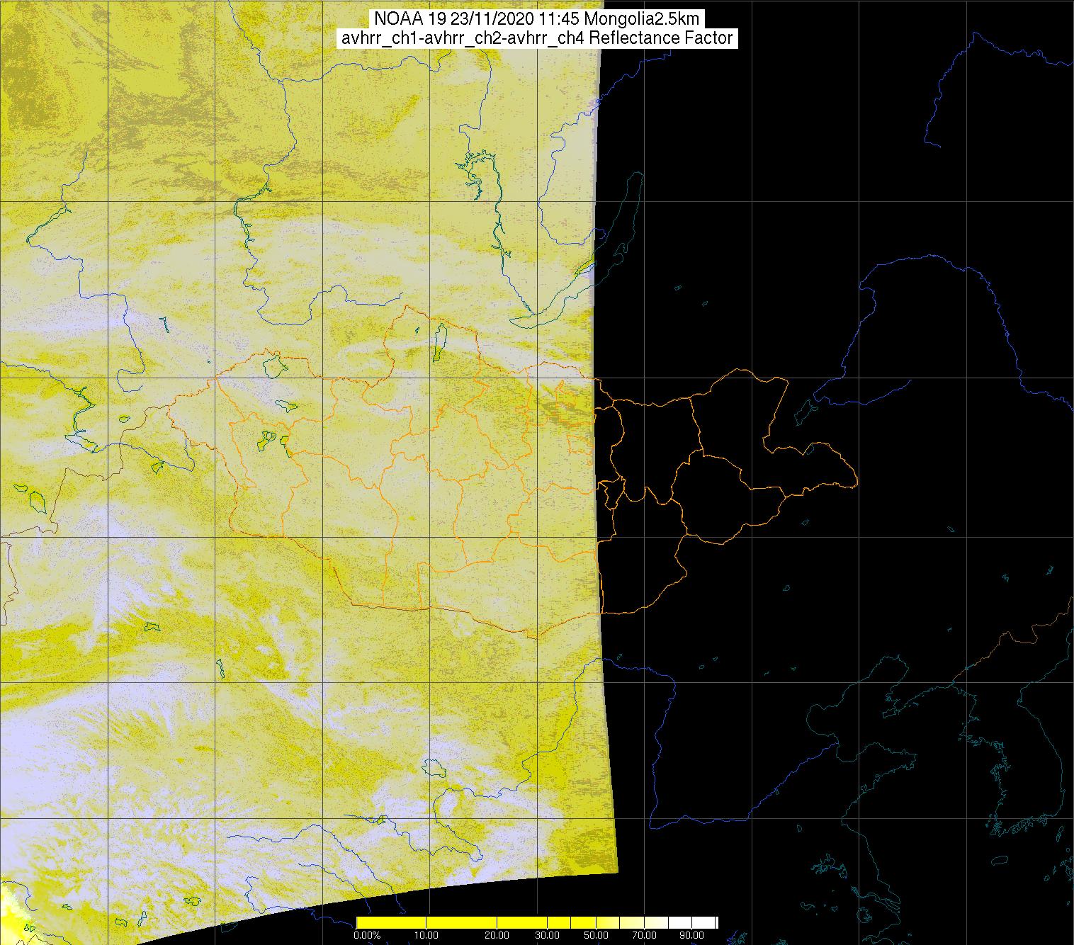
Task: Click the "20.00" colorbar label
Action: pyautogui.click(x=497, y=935)
